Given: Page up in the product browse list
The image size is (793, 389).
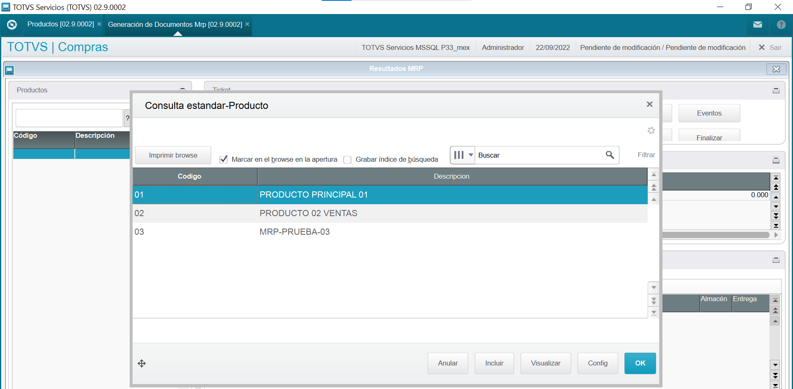Looking at the screenshot, I should 654,187.
